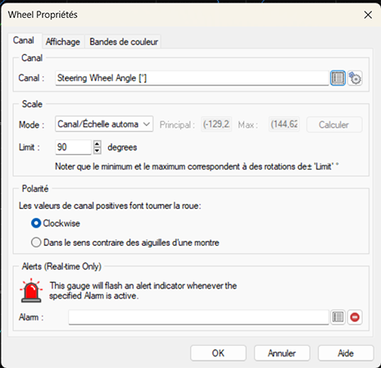Click the empty Alarm input field
Screen dimensions: 381x368
[x=198, y=317]
